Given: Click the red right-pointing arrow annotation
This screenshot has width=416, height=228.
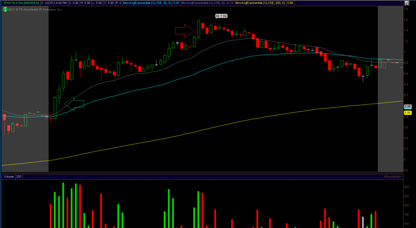Looking at the screenshot, I should point(184,31).
